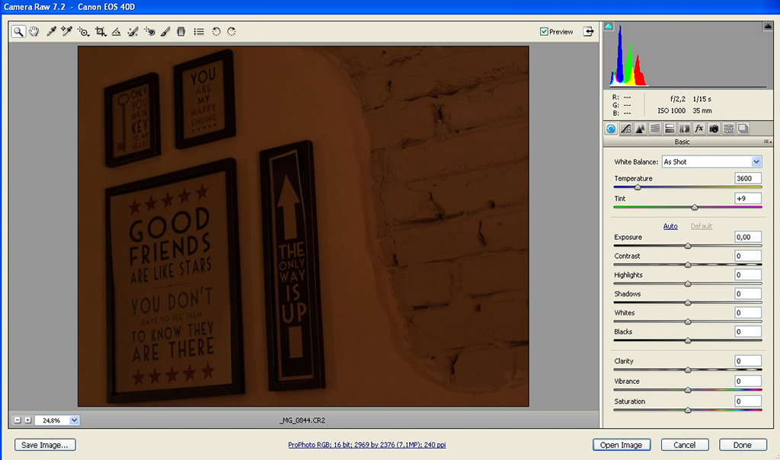The height and width of the screenshot is (460, 780).
Task: Toggle highlight clipping warning in histogram
Action: 768,26
